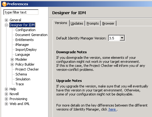Select Document Generation preferences page
Viewport: 152px width, 117px height.
[x=31, y=35]
